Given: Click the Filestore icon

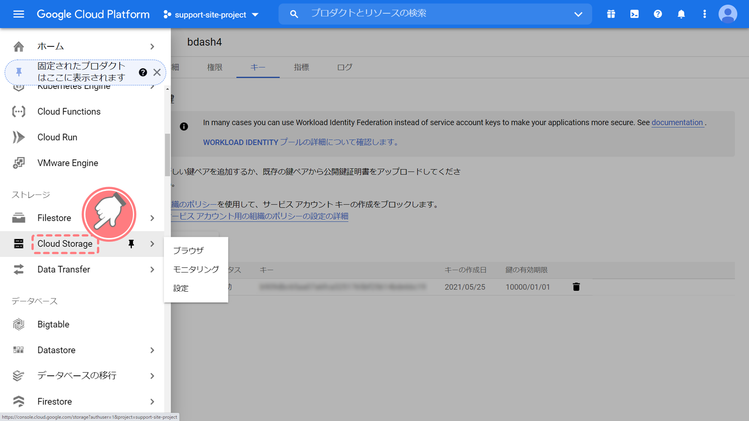Looking at the screenshot, I should 18,218.
